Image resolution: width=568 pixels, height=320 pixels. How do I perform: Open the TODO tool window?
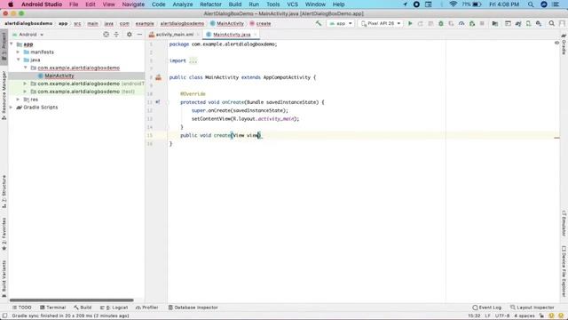(22, 308)
